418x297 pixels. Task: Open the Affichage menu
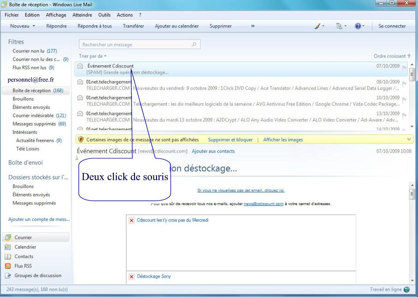(56, 15)
